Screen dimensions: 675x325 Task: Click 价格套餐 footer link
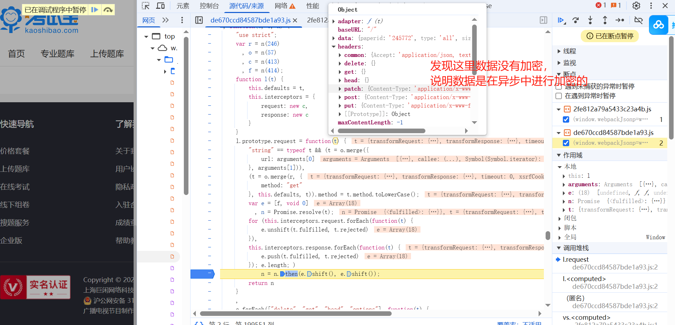[x=15, y=151]
